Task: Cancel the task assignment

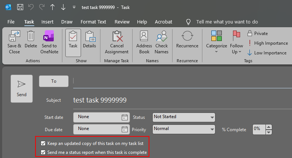Action: pyautogui.click(x=117, y=42)
